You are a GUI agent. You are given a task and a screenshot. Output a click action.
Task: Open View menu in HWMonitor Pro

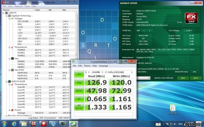pyautogui.click(x=10, y=6)
